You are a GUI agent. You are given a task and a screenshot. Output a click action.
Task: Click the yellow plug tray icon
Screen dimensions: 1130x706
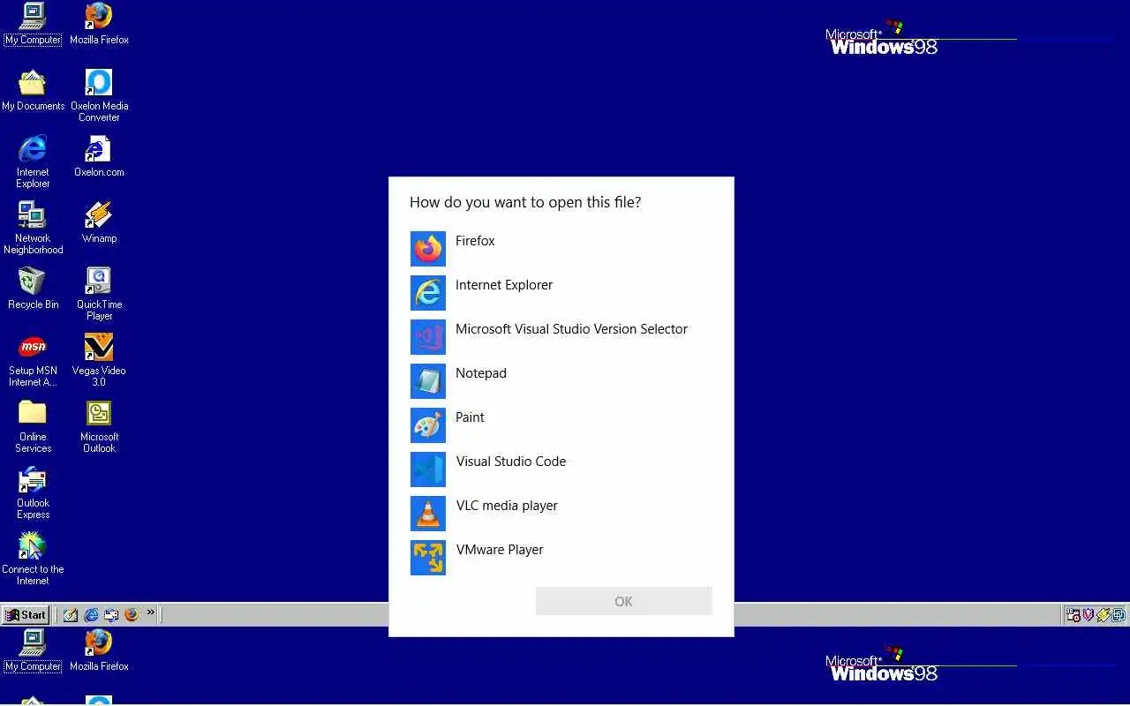[x=1104, y=615]
